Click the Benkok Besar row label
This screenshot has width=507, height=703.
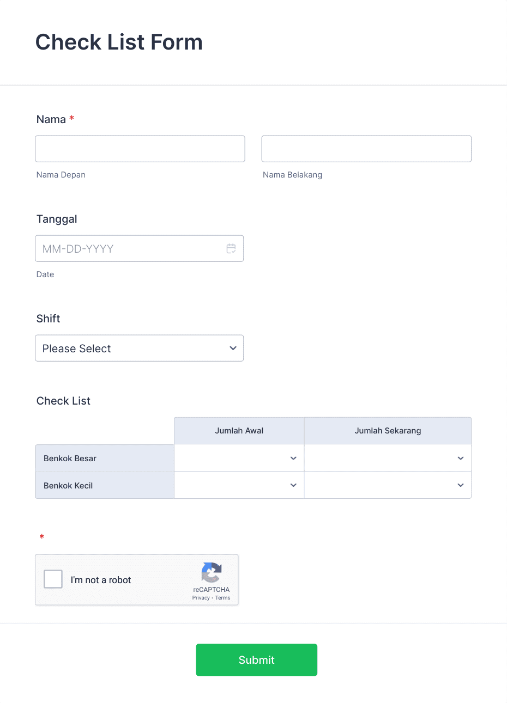tap(70, 459)
